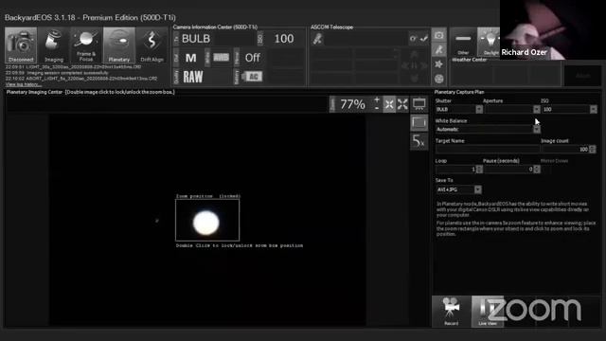
Task: Select the Planetary mode tab
Action: tap(119, 45)
